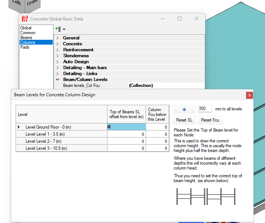
Task: Expand the Concrete section
Action: (x=58, y=44)
